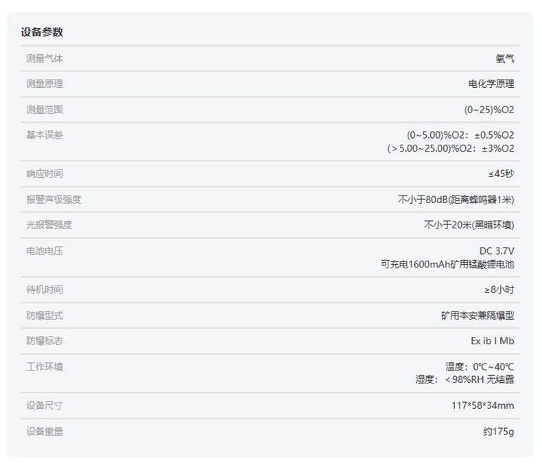Click the 测量原理 row label

point(45,84)
